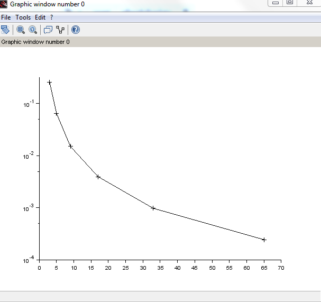Screen dimensions: 321x302
Task: Close Graphic window number 0
Action: tap(309, 3)
